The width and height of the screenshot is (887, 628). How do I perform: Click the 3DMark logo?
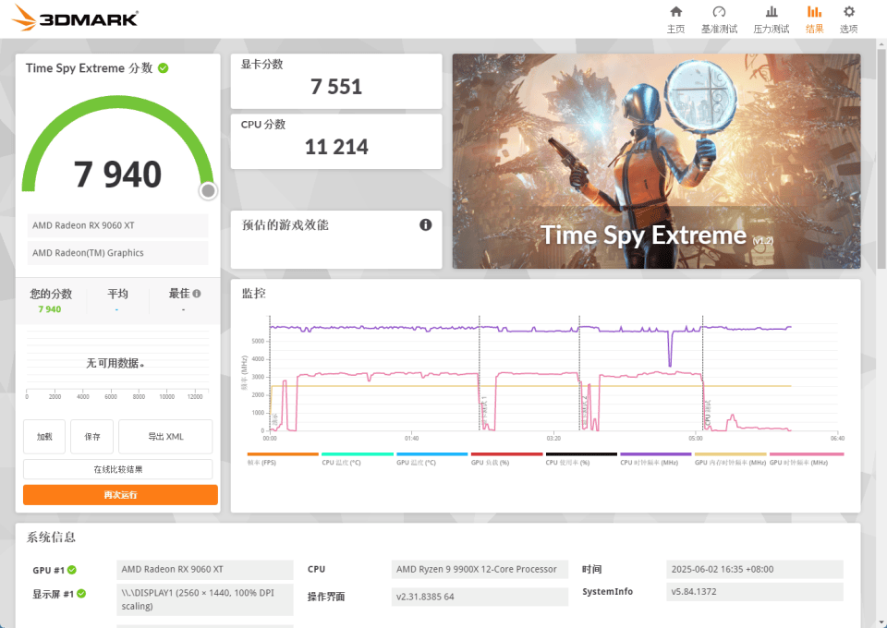click(x=75, y=18)
